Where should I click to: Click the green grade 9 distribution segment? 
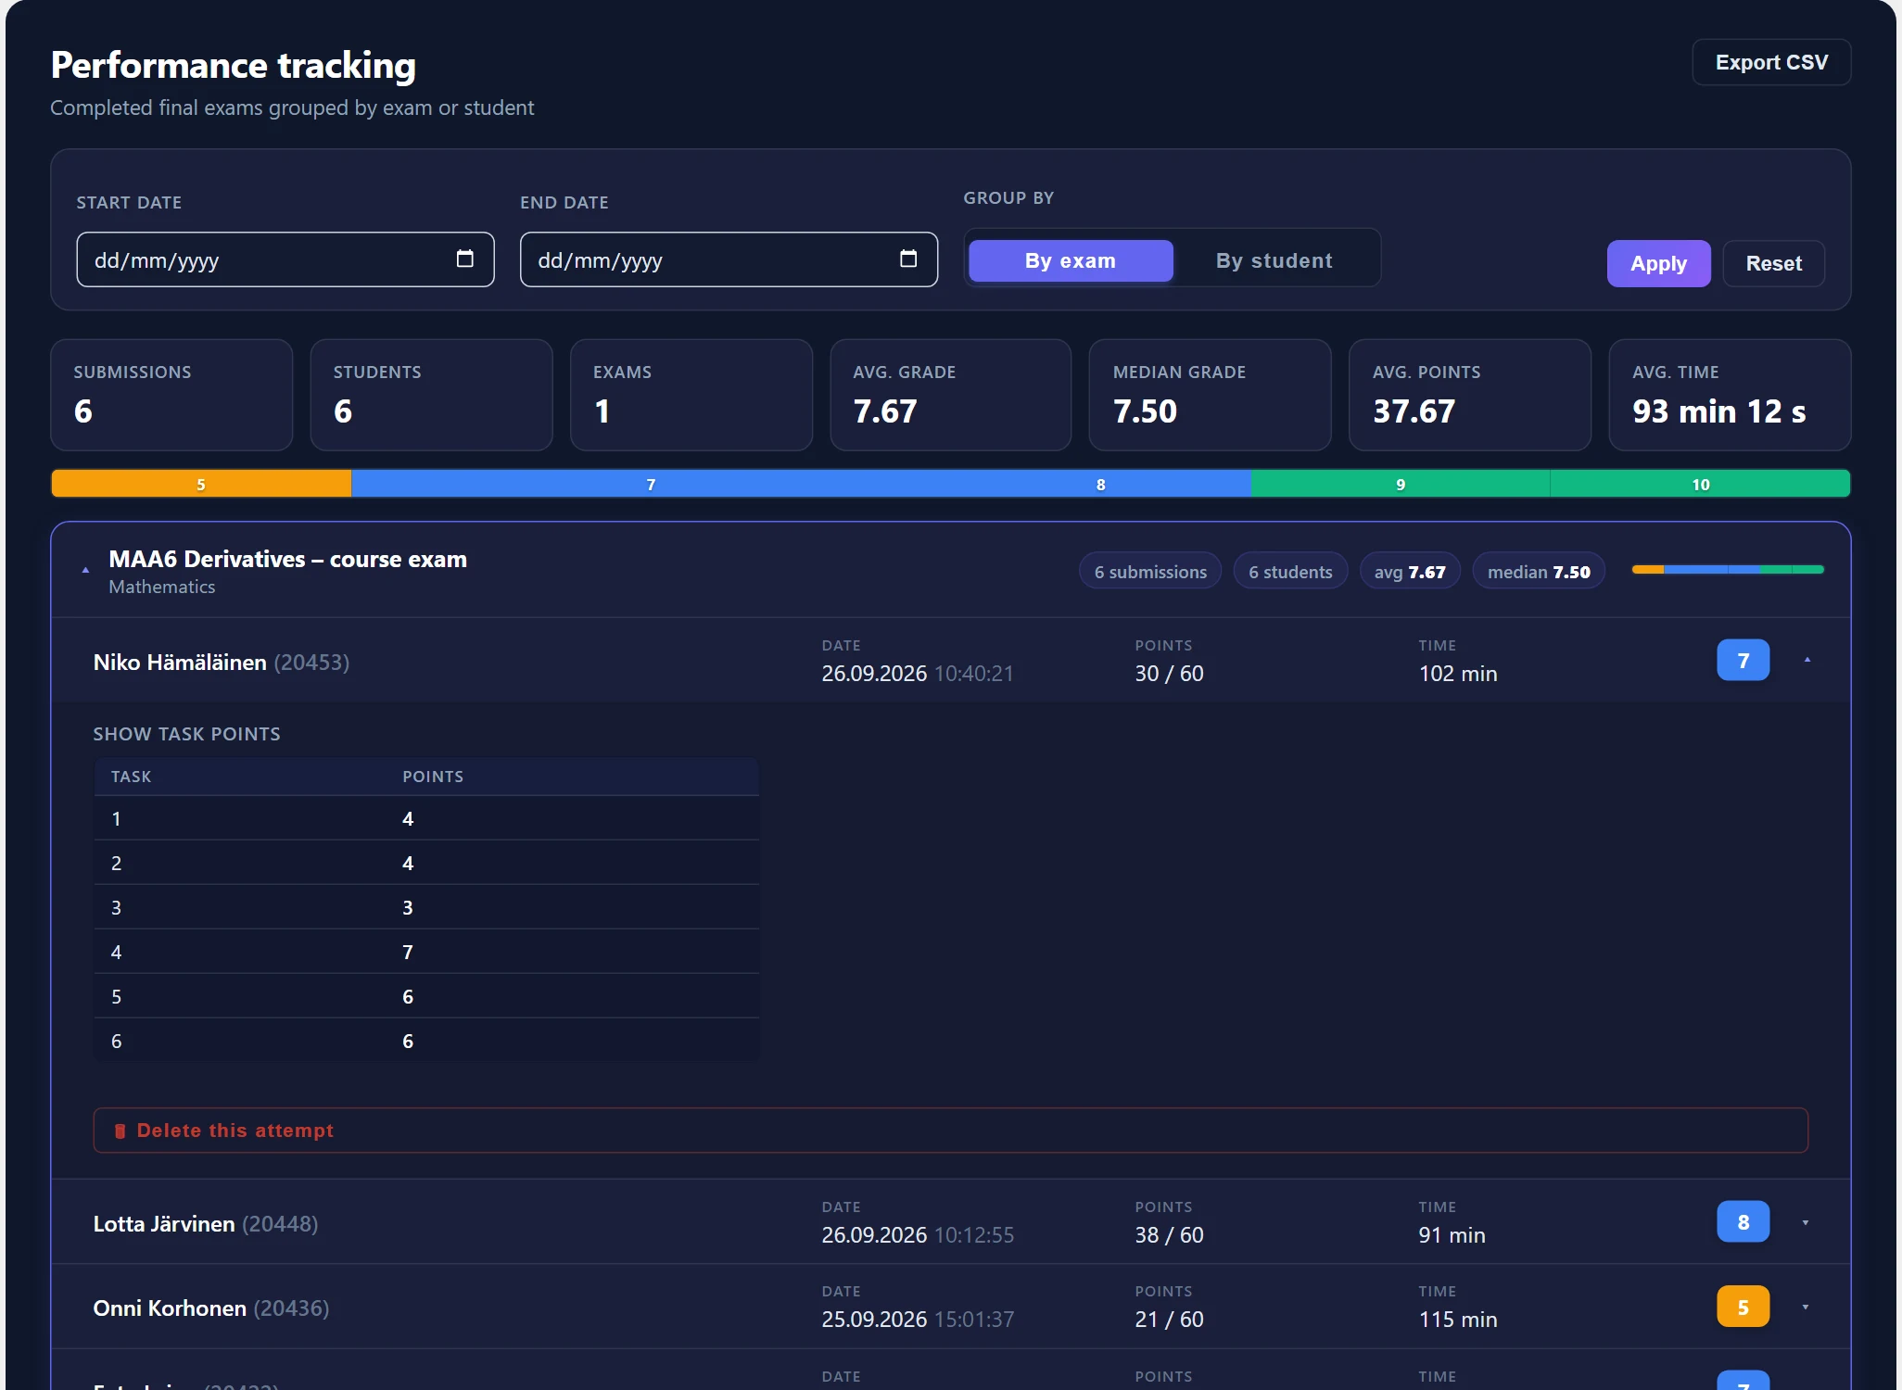point(1401,484)
